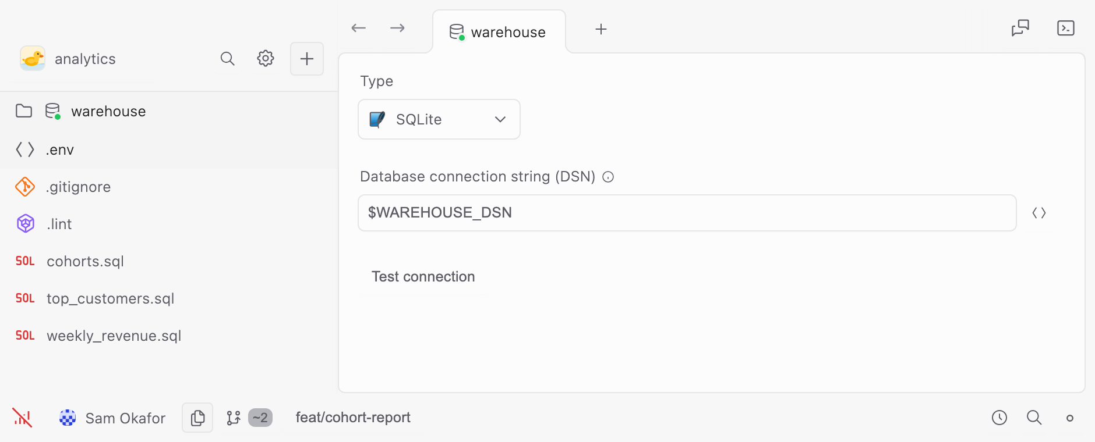Image resolution: width=1095 pixels, height=442 pixels.
Task: Click the disconnected network status icon
Action: [x=22, y=418]
